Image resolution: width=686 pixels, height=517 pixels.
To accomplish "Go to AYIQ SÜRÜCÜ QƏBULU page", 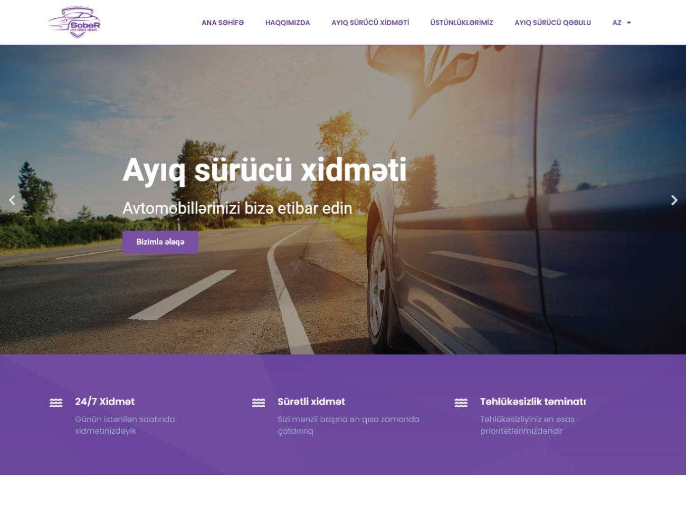I will coord(552,23).
